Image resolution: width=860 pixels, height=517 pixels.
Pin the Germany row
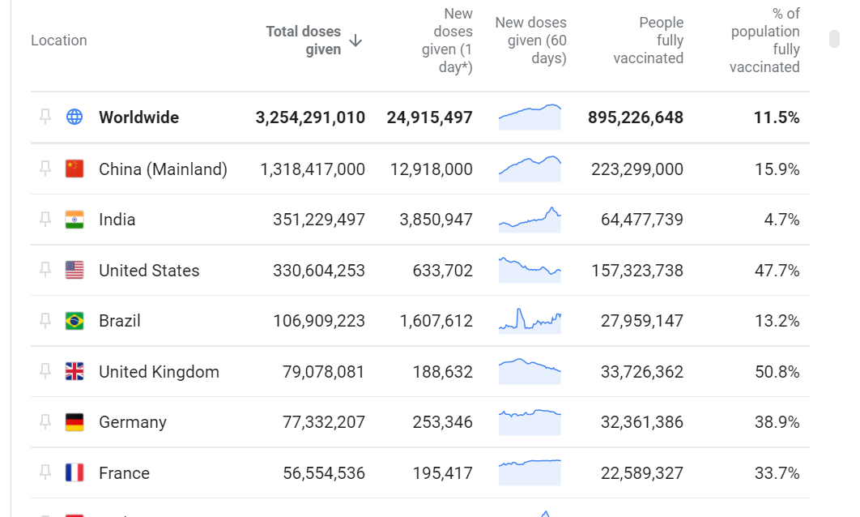coord(45,422)
